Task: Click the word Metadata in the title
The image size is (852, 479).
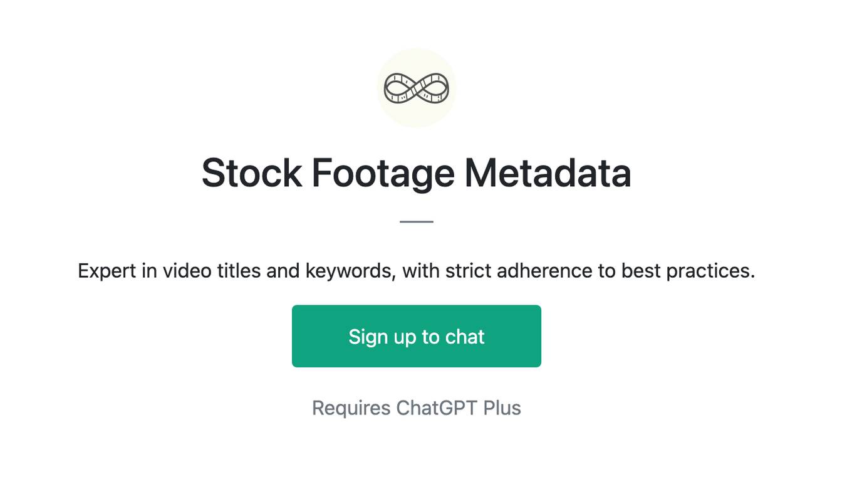Action: [x=548, y=172]
